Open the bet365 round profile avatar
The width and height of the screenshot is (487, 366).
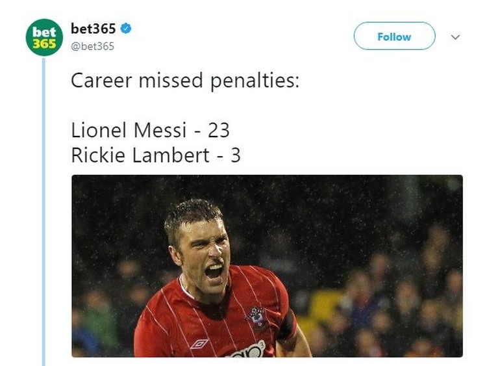pos(44,37)
